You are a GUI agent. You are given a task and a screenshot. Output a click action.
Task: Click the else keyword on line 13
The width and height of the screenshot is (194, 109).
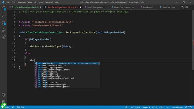point(27,53)
